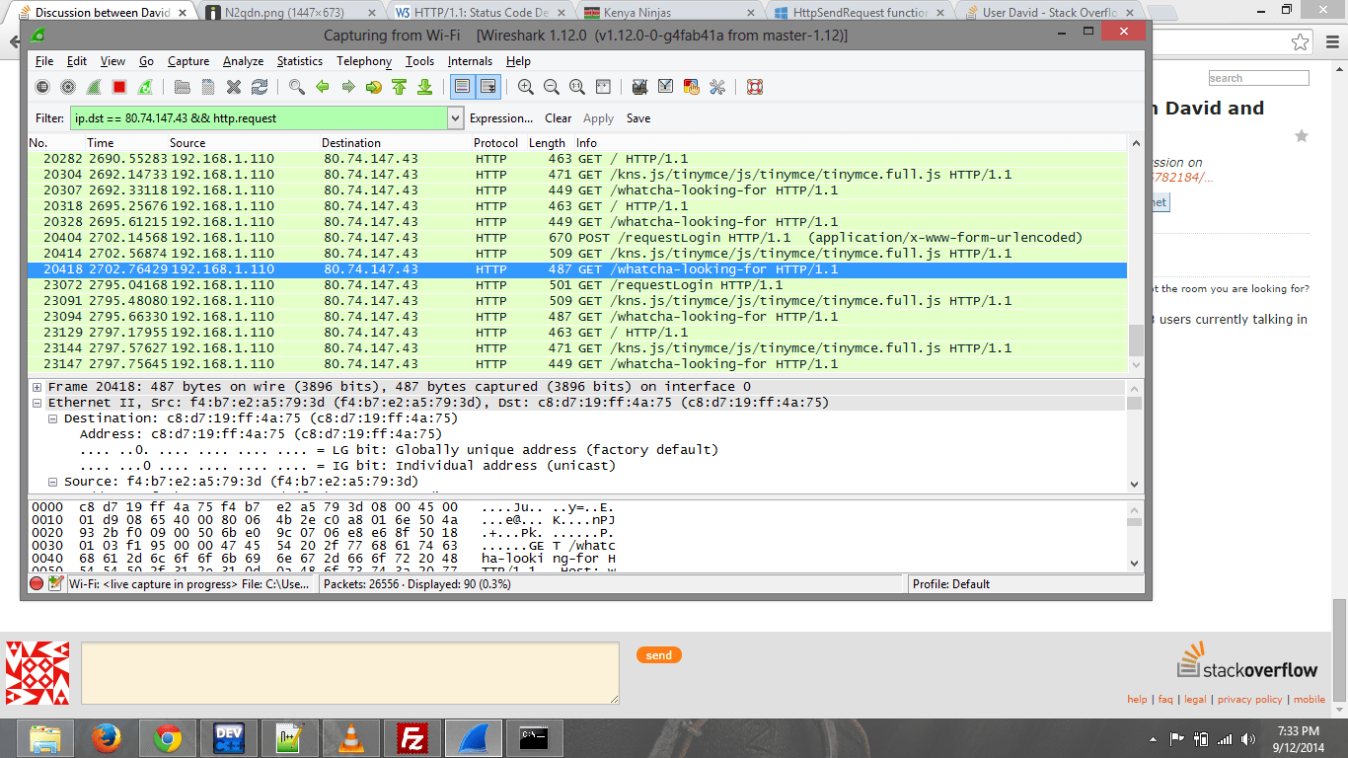Open the capture interfaces list icon
This screenshot has width=1348, height=758.
42,87
